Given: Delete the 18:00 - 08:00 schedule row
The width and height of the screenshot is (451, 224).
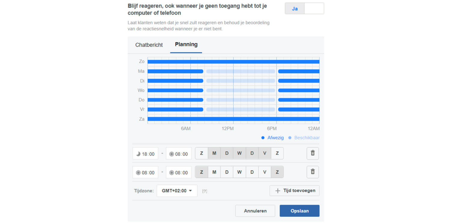Looking at the screenshot, I should coord(313,153).
